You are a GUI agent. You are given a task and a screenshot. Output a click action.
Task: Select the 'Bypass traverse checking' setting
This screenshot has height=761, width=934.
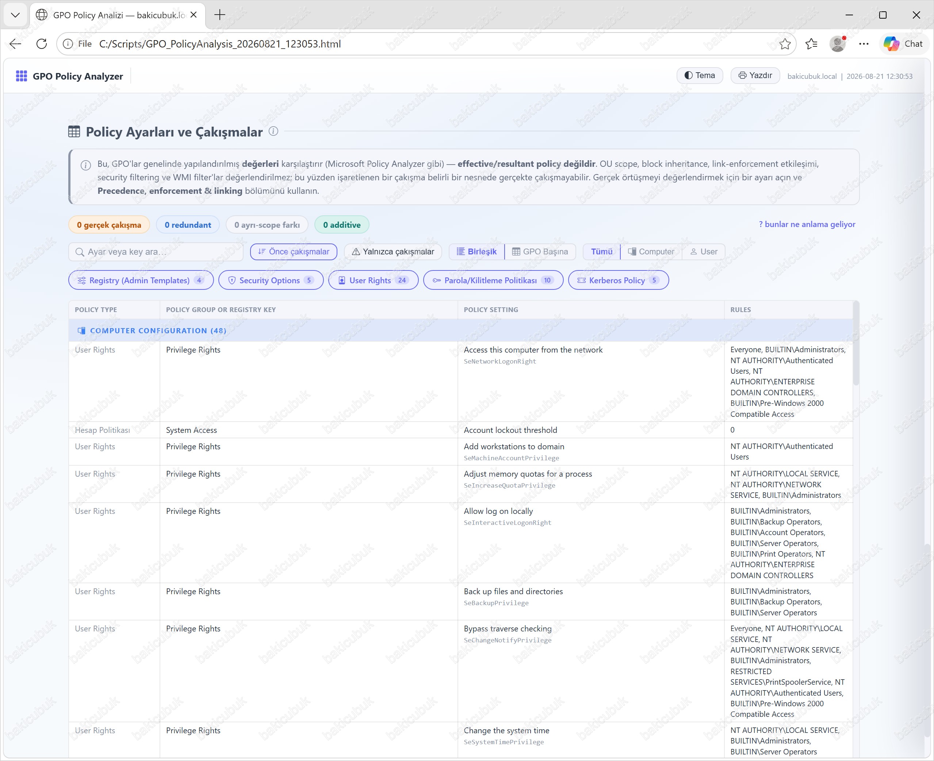508,629
